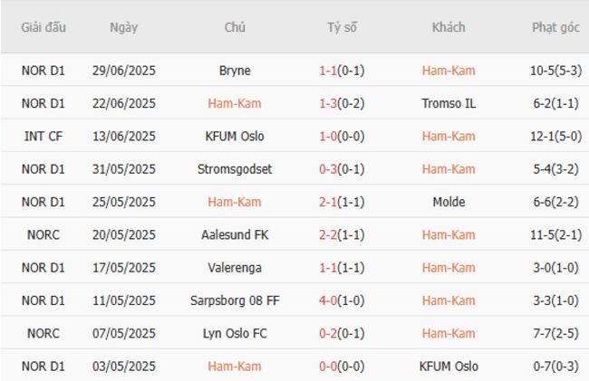Open the Aalesund FK team link

tap(235, 235)
